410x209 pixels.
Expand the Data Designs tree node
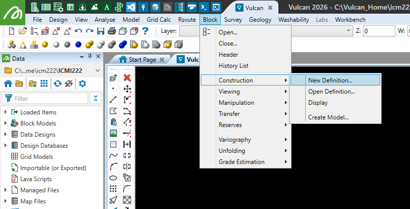pyautogui.click(x=6, y=135)
